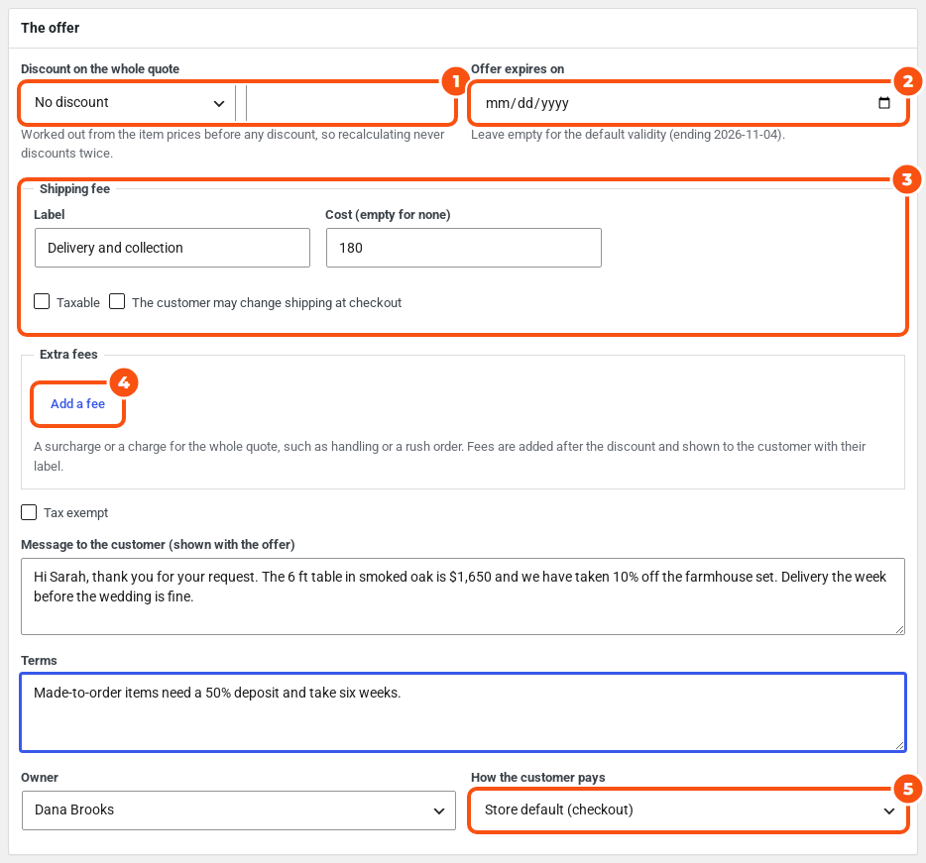Grab the resize handle of the Message textarea

tap(899, 629)
